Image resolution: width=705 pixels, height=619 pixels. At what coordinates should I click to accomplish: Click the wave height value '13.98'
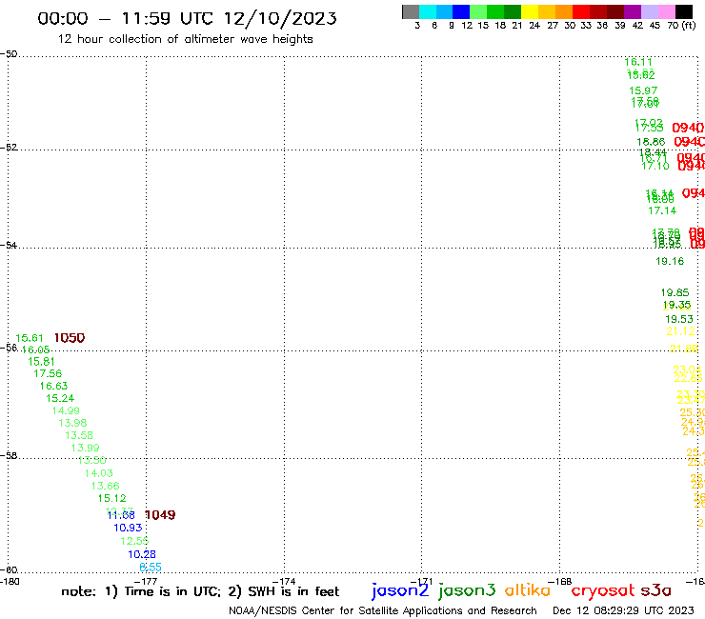tap(72, 423)
